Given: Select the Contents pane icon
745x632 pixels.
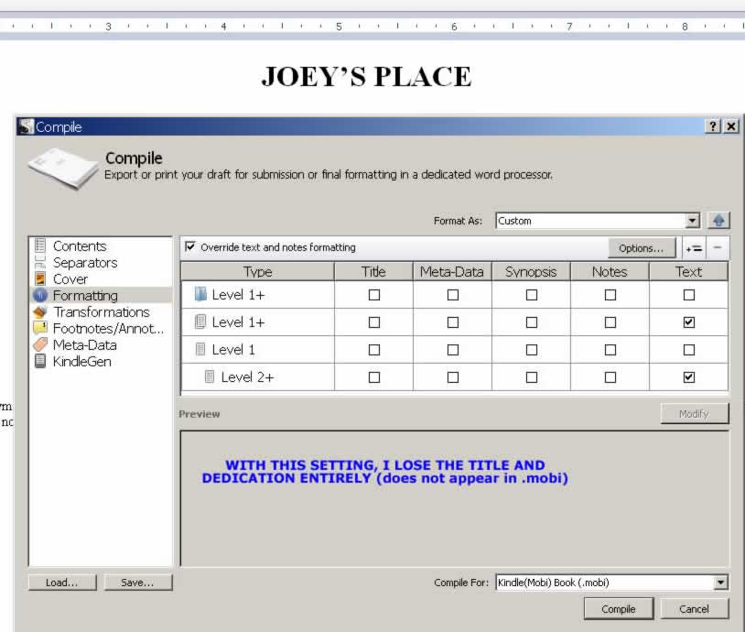Looking at the screenshot, I should 40,245.
